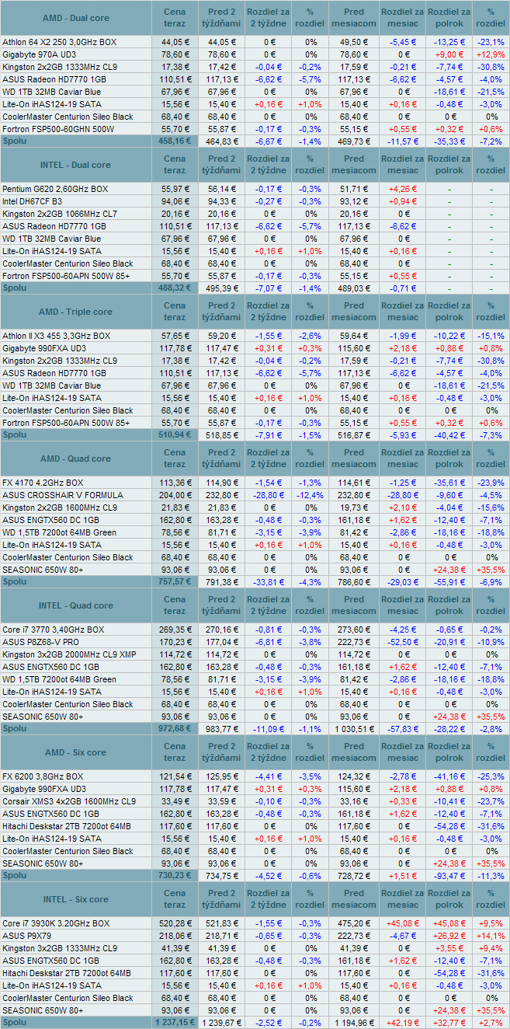Click the '204,00 €' current price cell
The width and height of the screenshot is (510, 1029).
tap(175, 495)
